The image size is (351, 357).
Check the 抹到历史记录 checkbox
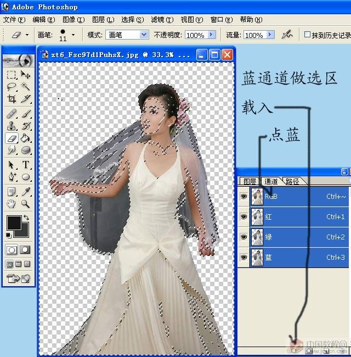[307, 35]
